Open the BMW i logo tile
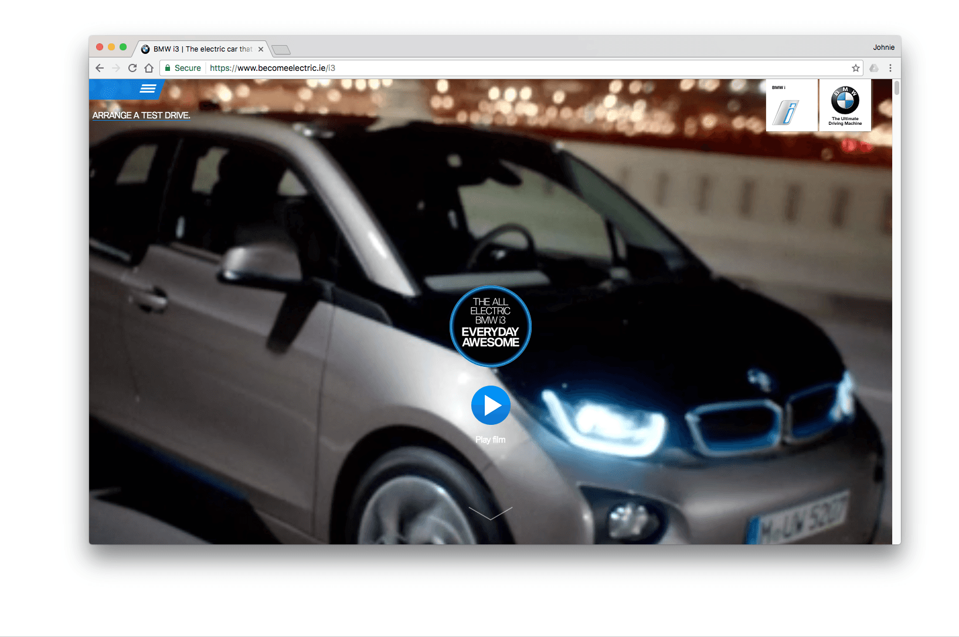Screen dimensions: 959x637 (791, 105)
